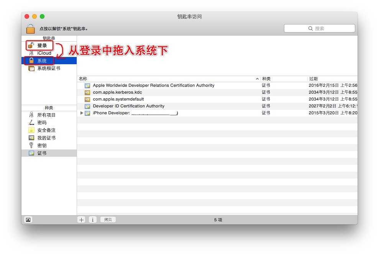
Task: Select com.apple.kerberos.kdc certificate
Action: tap(217, 93)
